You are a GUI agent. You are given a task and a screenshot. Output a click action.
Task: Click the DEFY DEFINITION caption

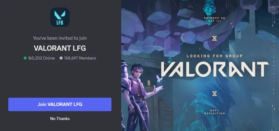pos(215,112)
